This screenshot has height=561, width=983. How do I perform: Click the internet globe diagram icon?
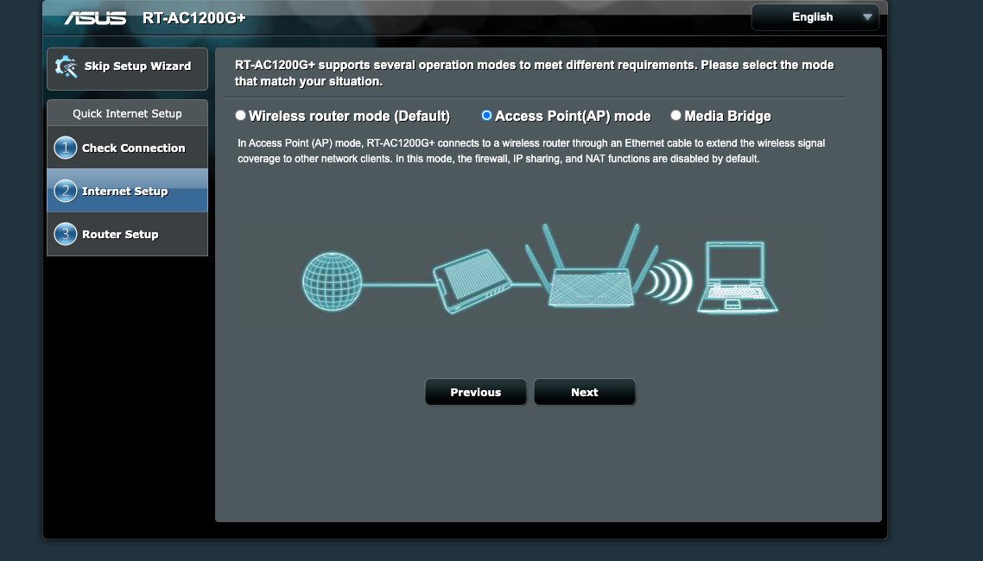click(x=333, y=281)
